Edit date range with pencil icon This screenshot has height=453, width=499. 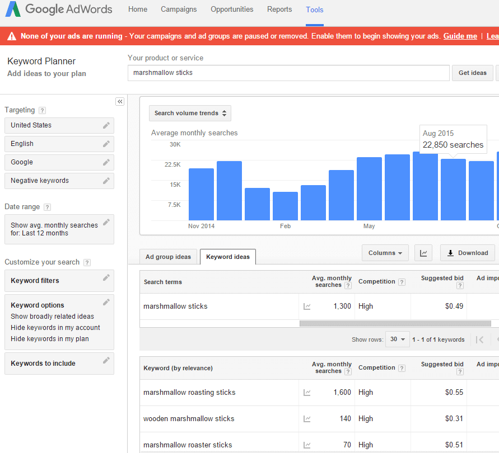[x=106, y=222]
